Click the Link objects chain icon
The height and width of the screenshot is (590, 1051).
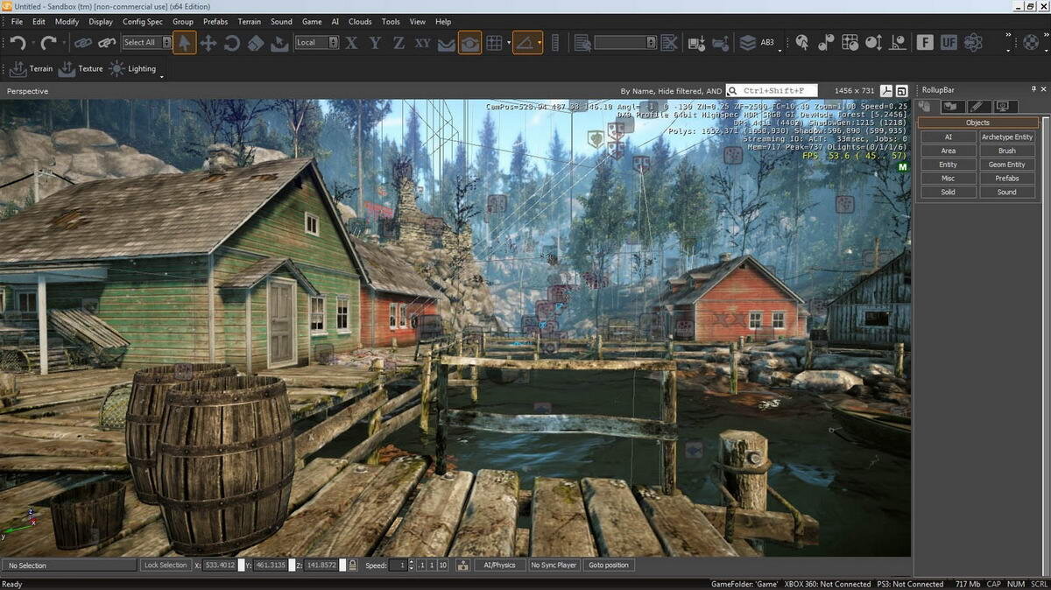pyautogui.click(x=83, y=42)
